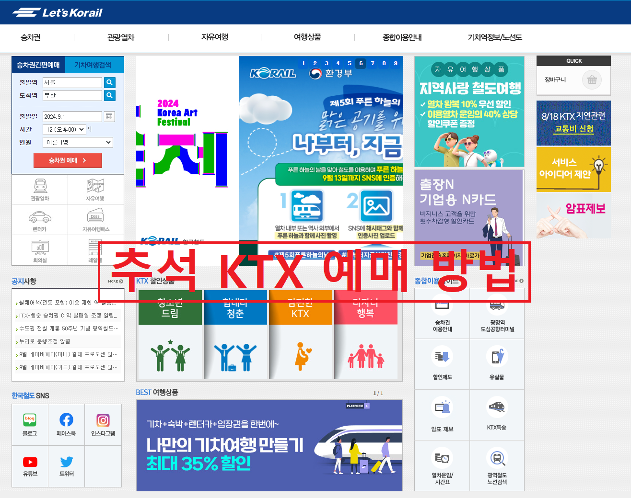Open the 광역철도 노선검색 icon
Viewport: 631px width, 498px height.
(497, 458)
